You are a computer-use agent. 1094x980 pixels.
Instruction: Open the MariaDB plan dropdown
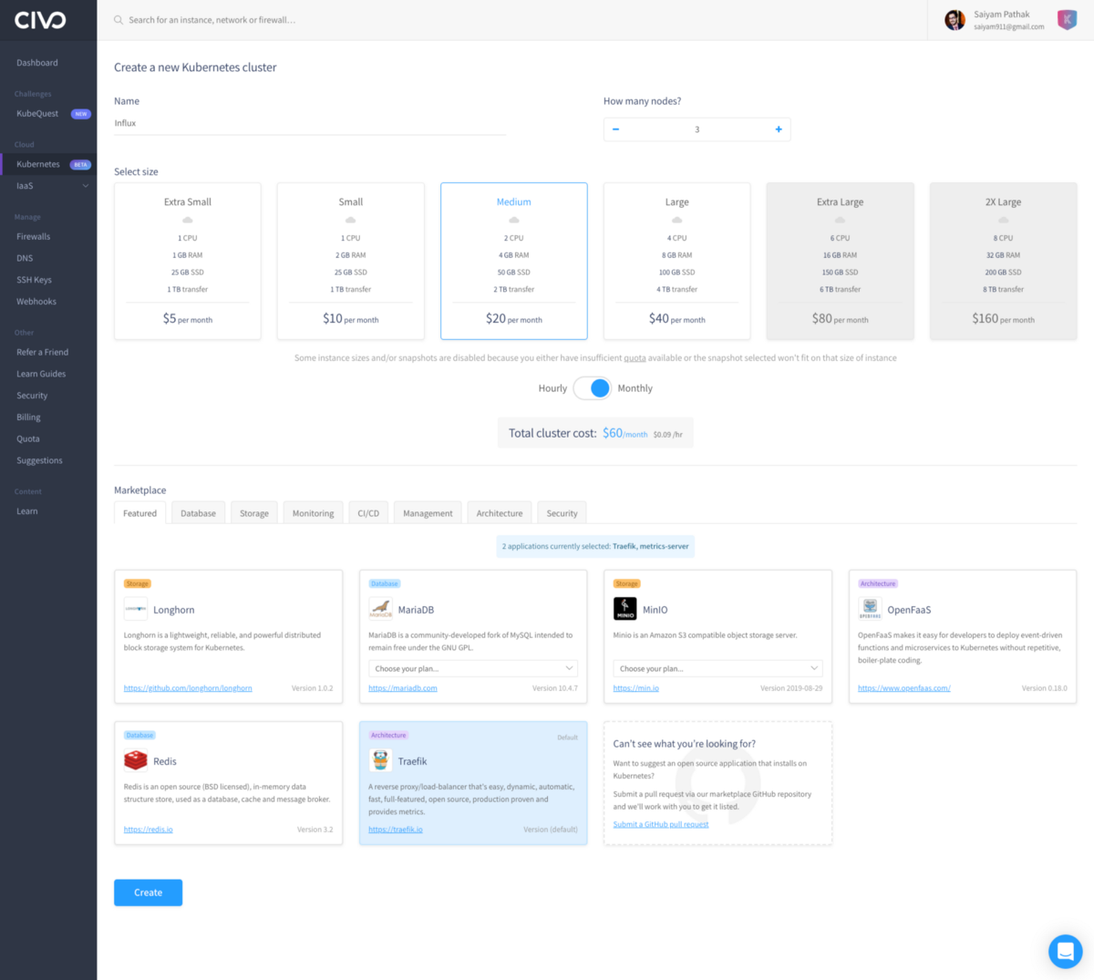(x=472, y=668)
